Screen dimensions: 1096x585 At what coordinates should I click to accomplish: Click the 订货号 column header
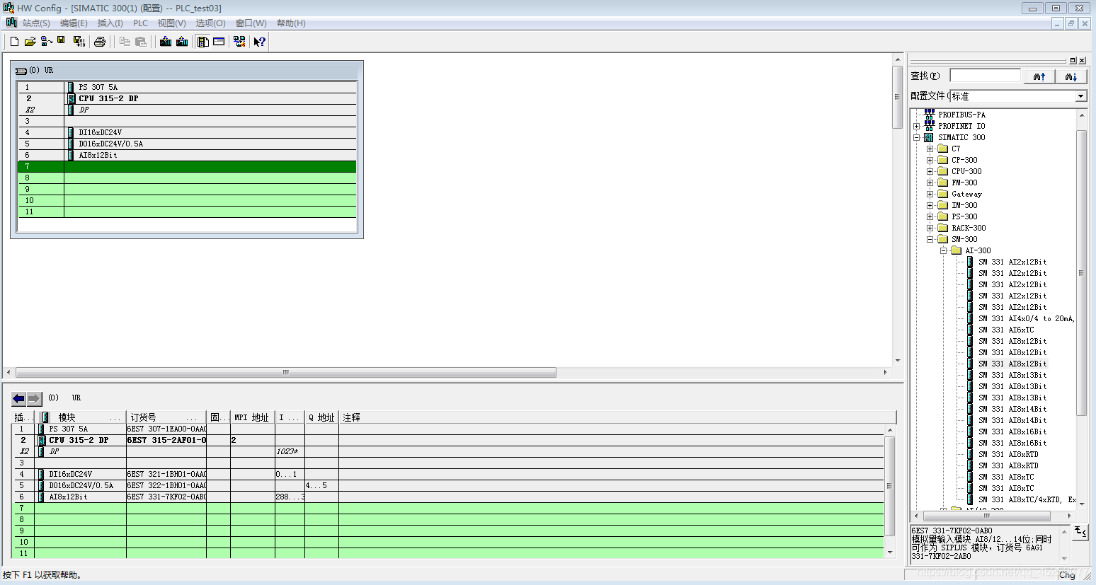pos(166,417)
